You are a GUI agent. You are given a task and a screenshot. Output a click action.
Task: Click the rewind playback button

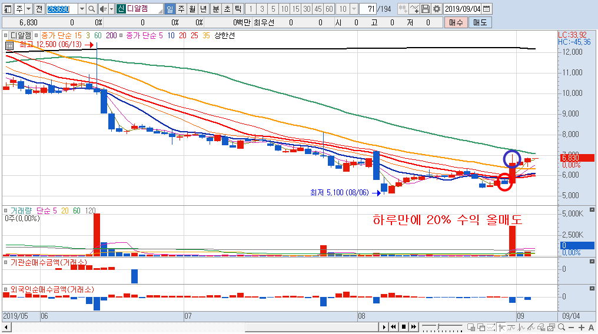pyautogui.click(x=394, y=327)
